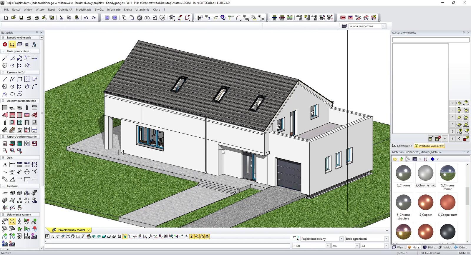Viewport: 471px width, 255px height.
Task: Toggle the highlighted rectangle selection mode
Action: (12, 44)
